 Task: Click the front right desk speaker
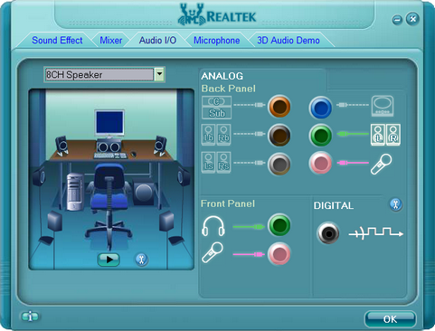point(160,147)
